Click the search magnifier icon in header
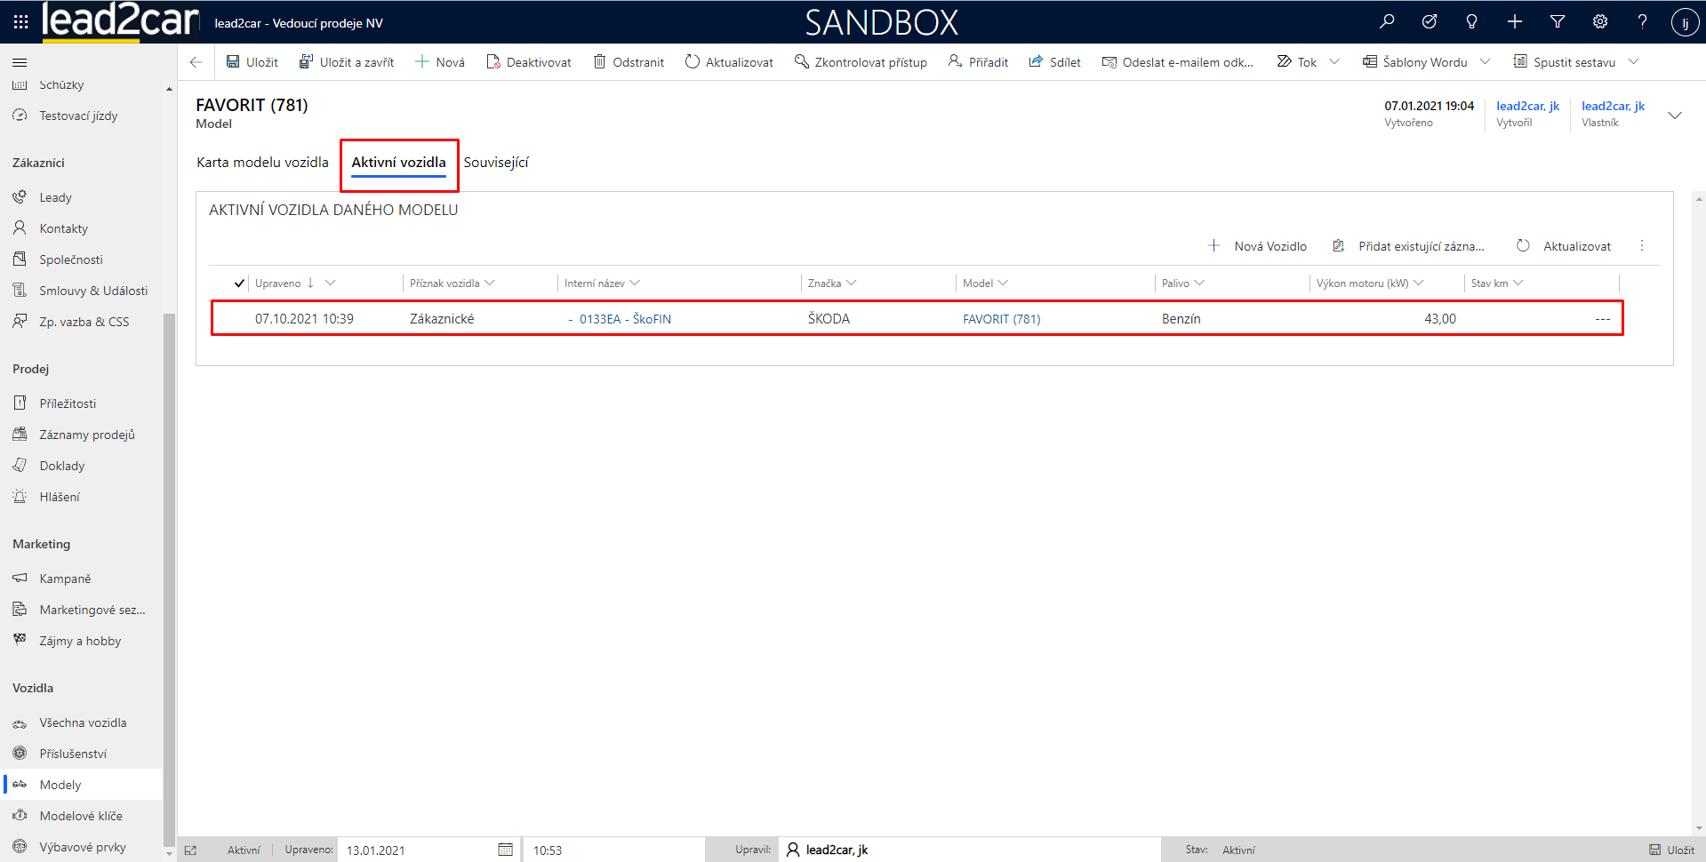The height and width of the screenshot is (862, 1706). pos(1387,21)
